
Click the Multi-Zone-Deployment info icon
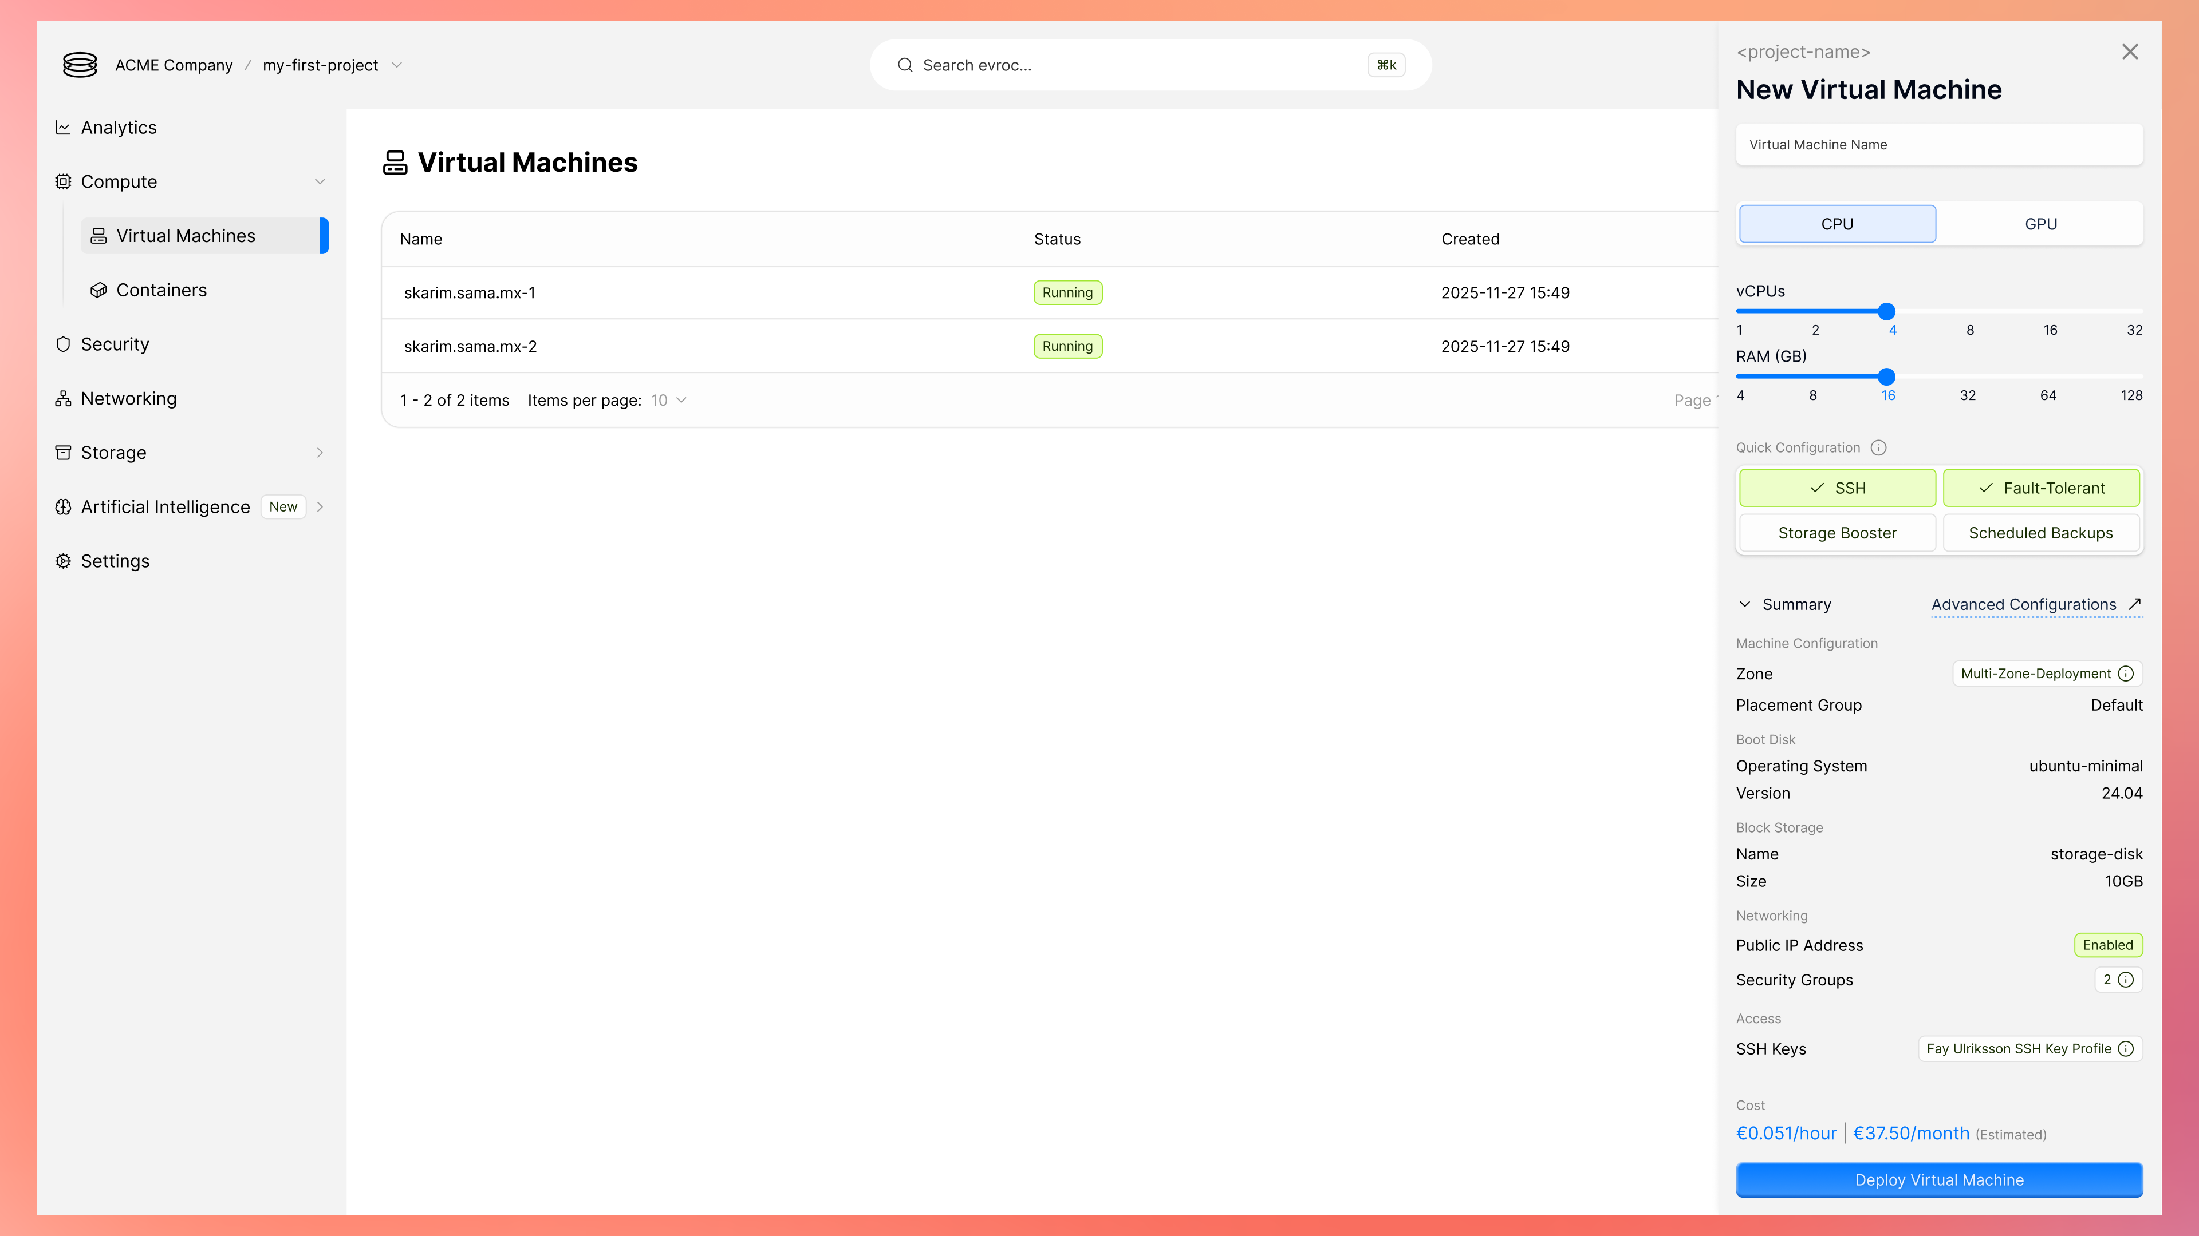(2126, 674)
